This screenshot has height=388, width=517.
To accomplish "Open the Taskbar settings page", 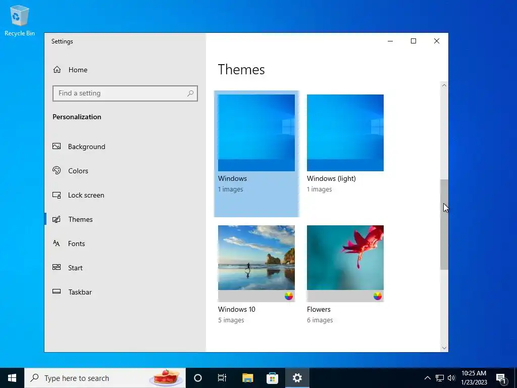I will 125,292.
